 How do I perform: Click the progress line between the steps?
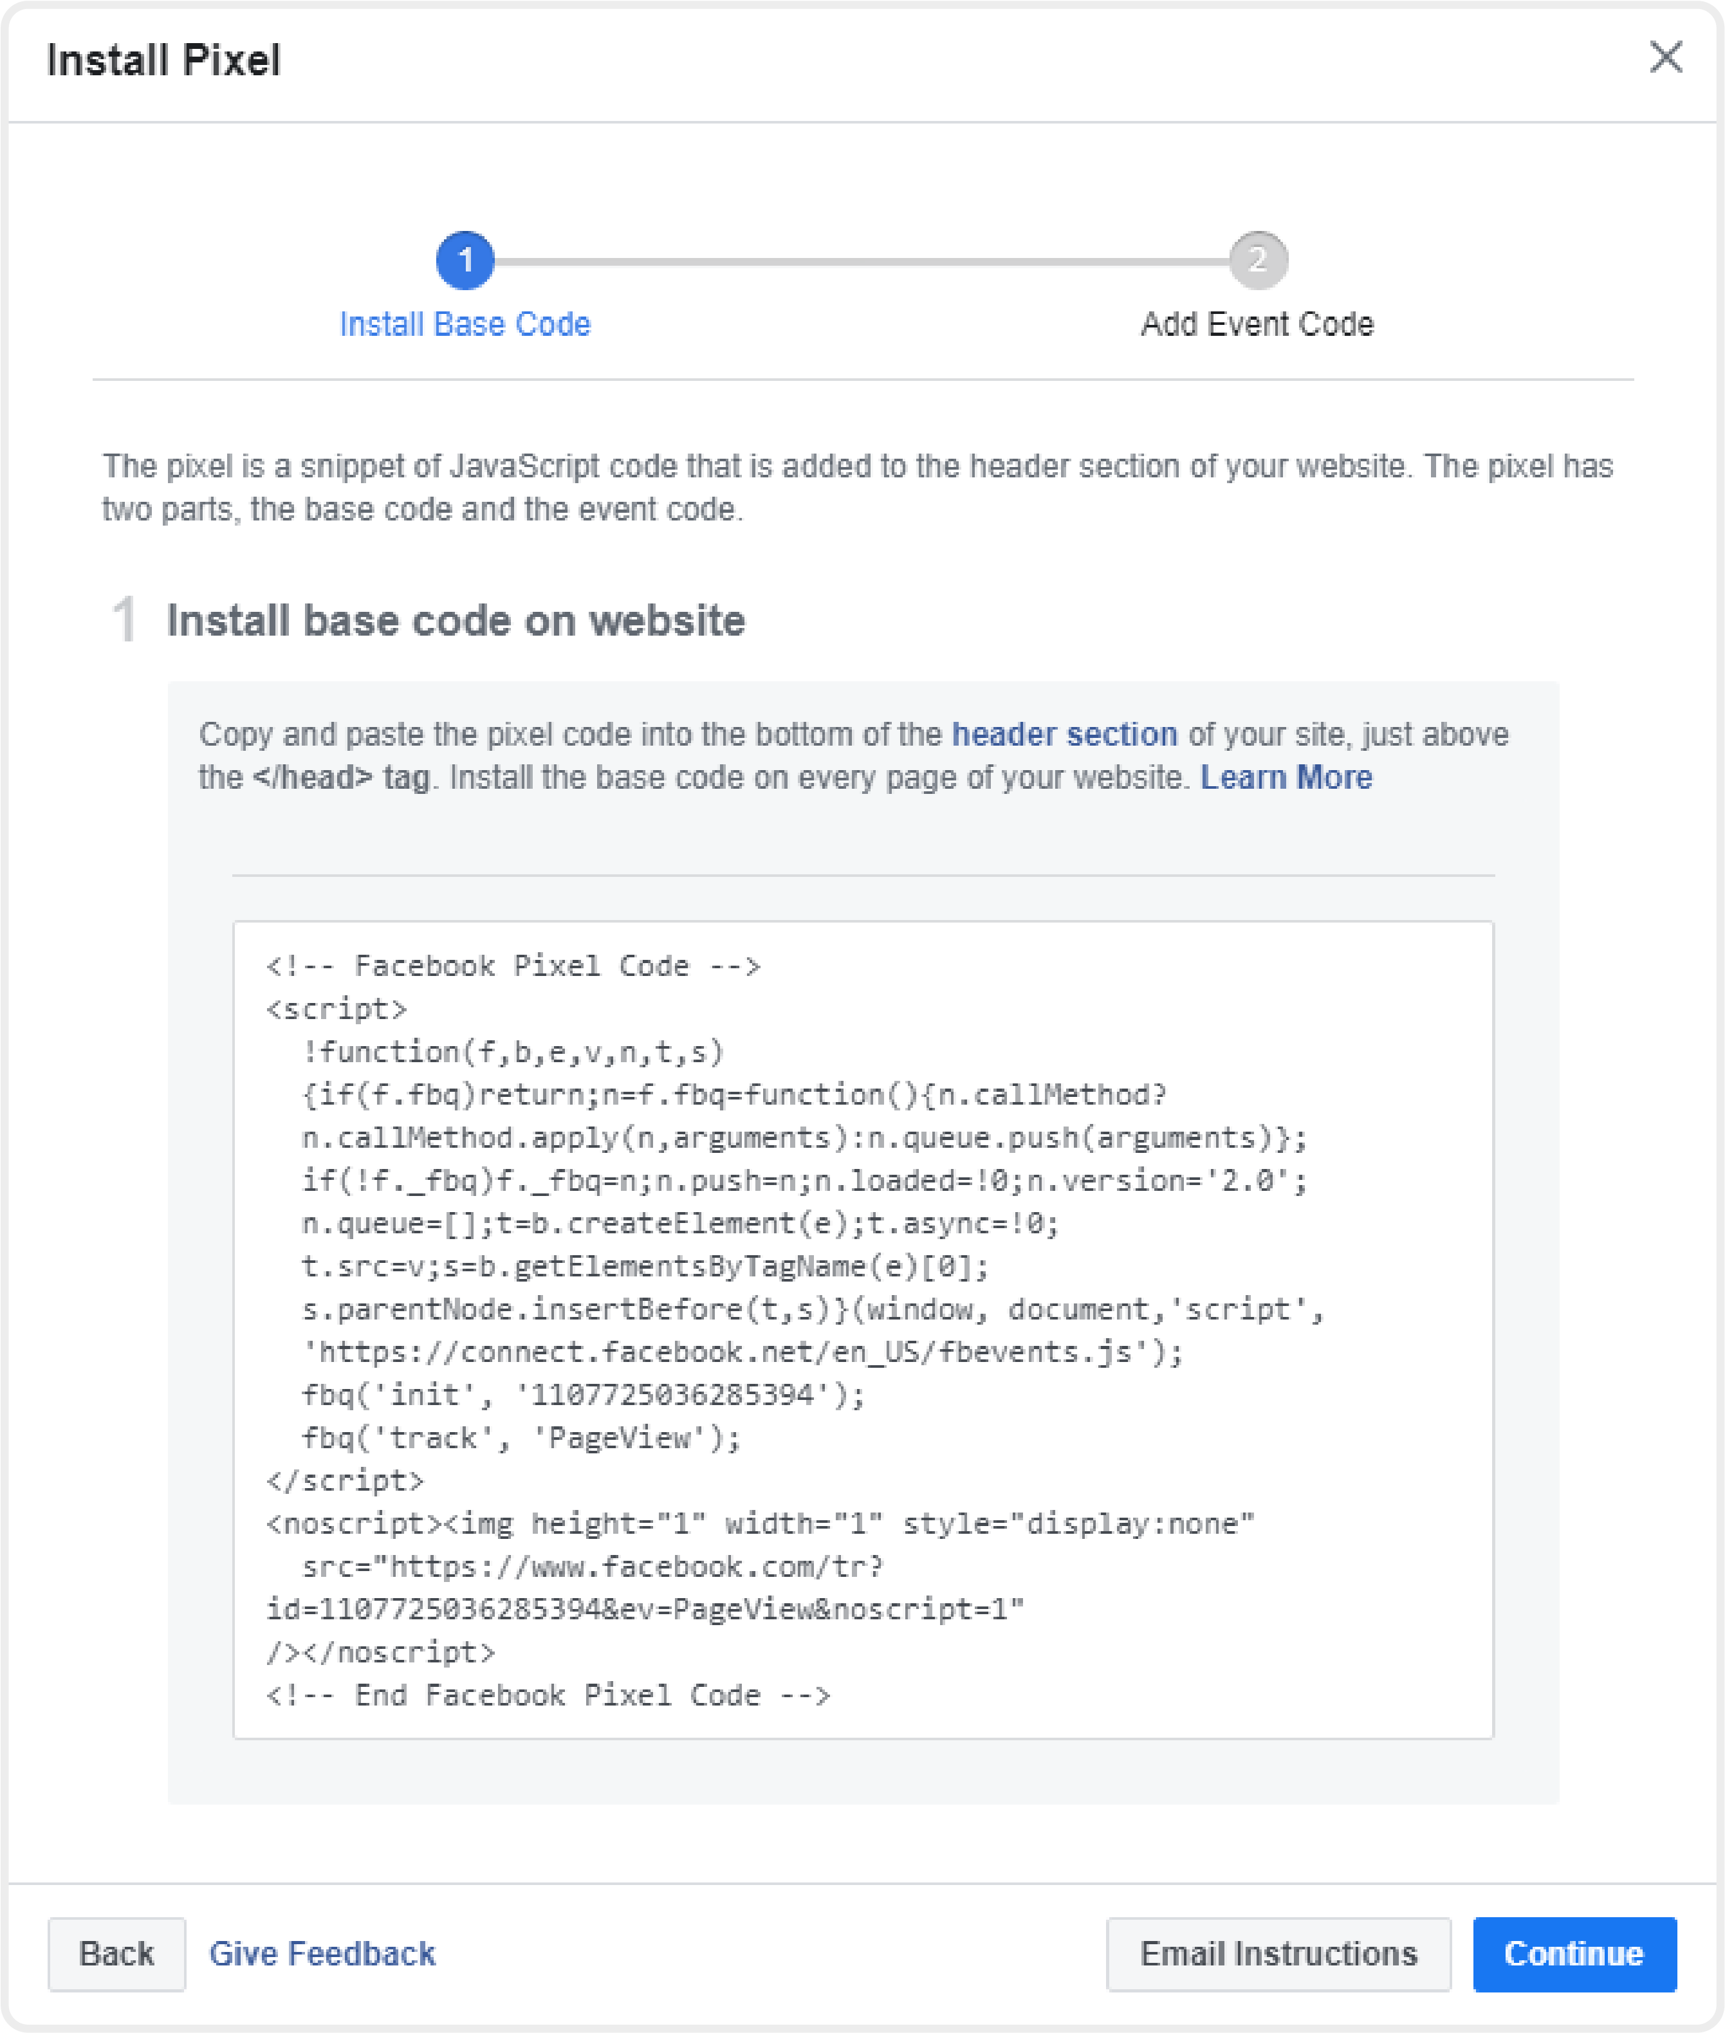(862, 261)
